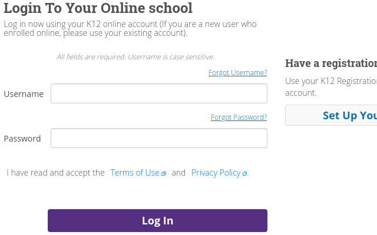This screenshot has width=377, height=235.
Task: Open the Terms of Use link
Action: pos(135,173)
